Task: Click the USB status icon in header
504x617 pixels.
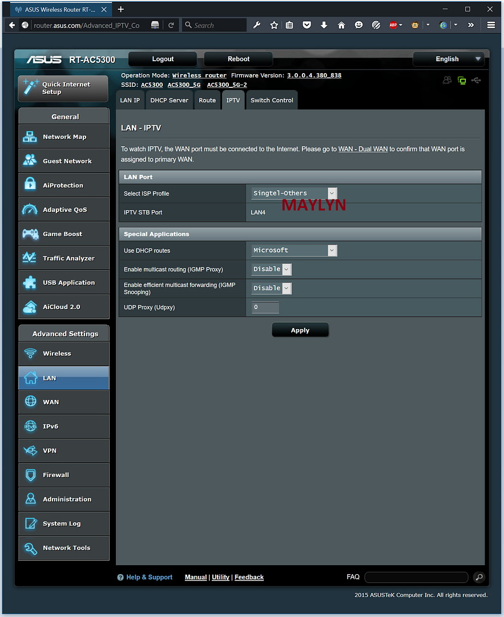Action: 477,81
